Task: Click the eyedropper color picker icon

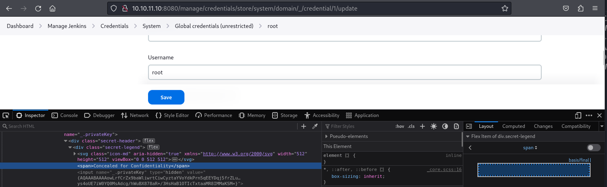Action: (315, 126)
